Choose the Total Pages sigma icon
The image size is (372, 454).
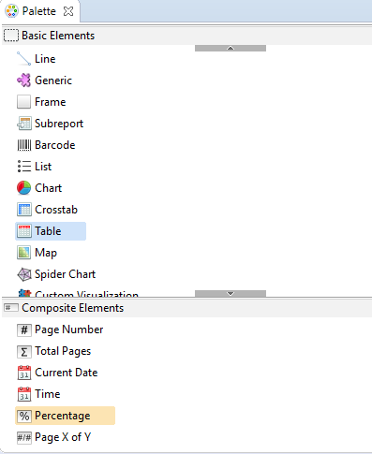pos(23,351)
